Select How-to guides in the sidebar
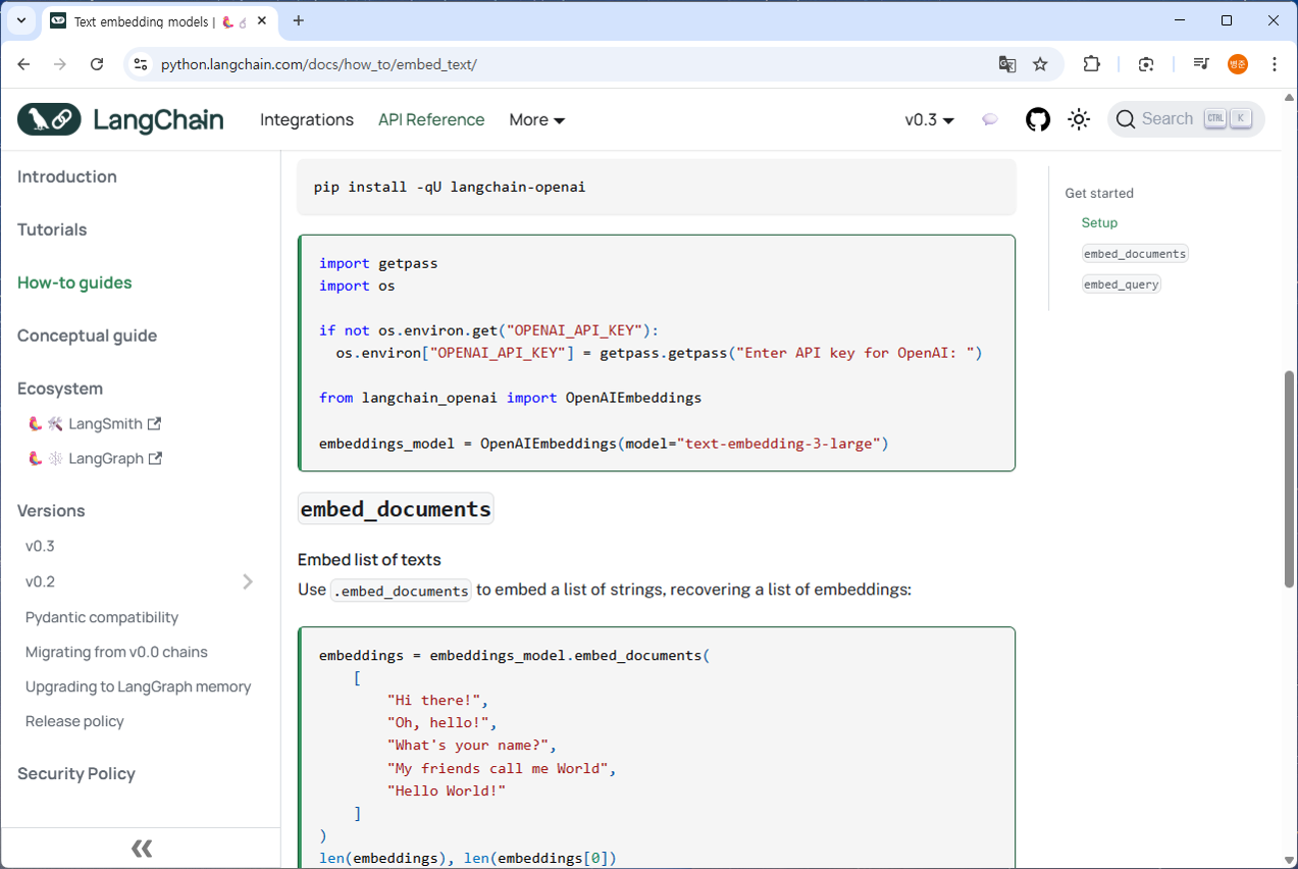 click(x=74, y=283)
